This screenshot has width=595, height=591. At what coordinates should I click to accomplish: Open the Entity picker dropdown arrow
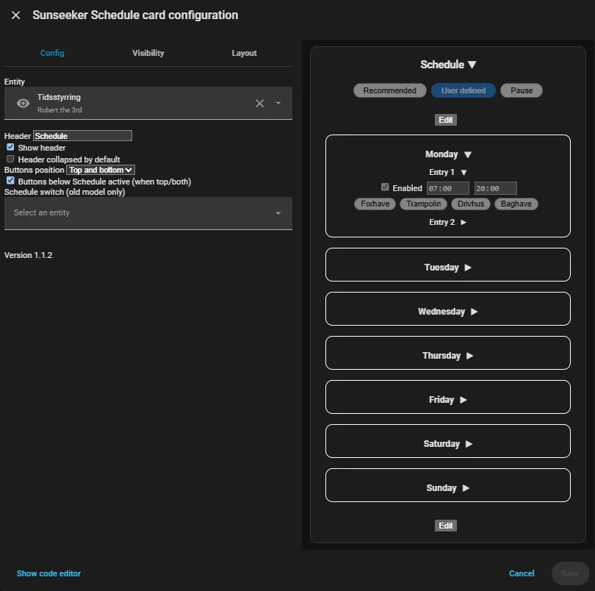pos(278,104)
